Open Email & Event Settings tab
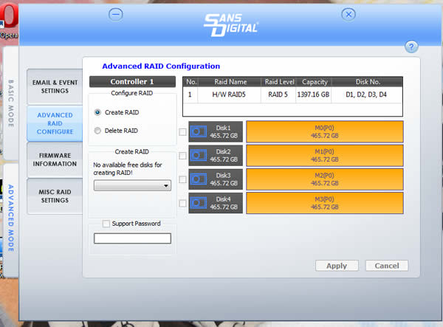 (55, 86)
